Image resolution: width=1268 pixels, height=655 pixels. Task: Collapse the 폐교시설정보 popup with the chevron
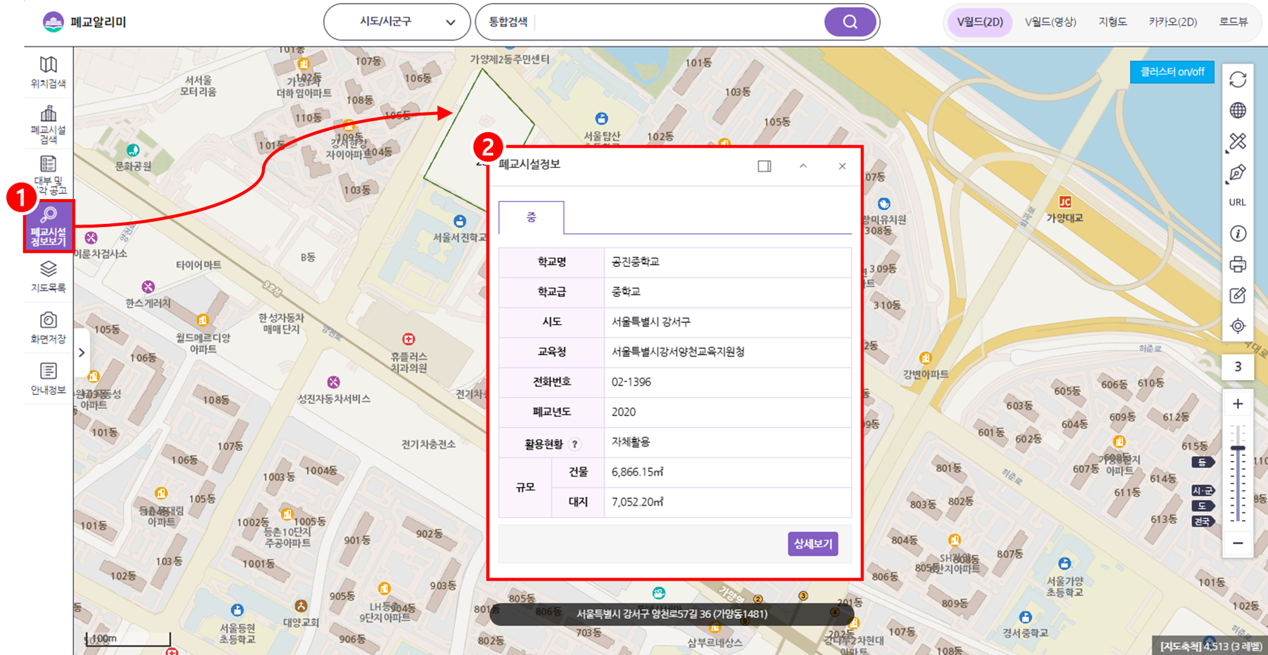click(803, 166)
